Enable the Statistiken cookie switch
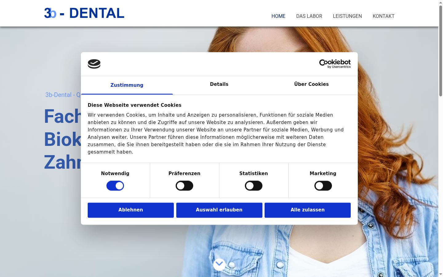This screenshot has width=443, height=277. click(x=253, y=186)
